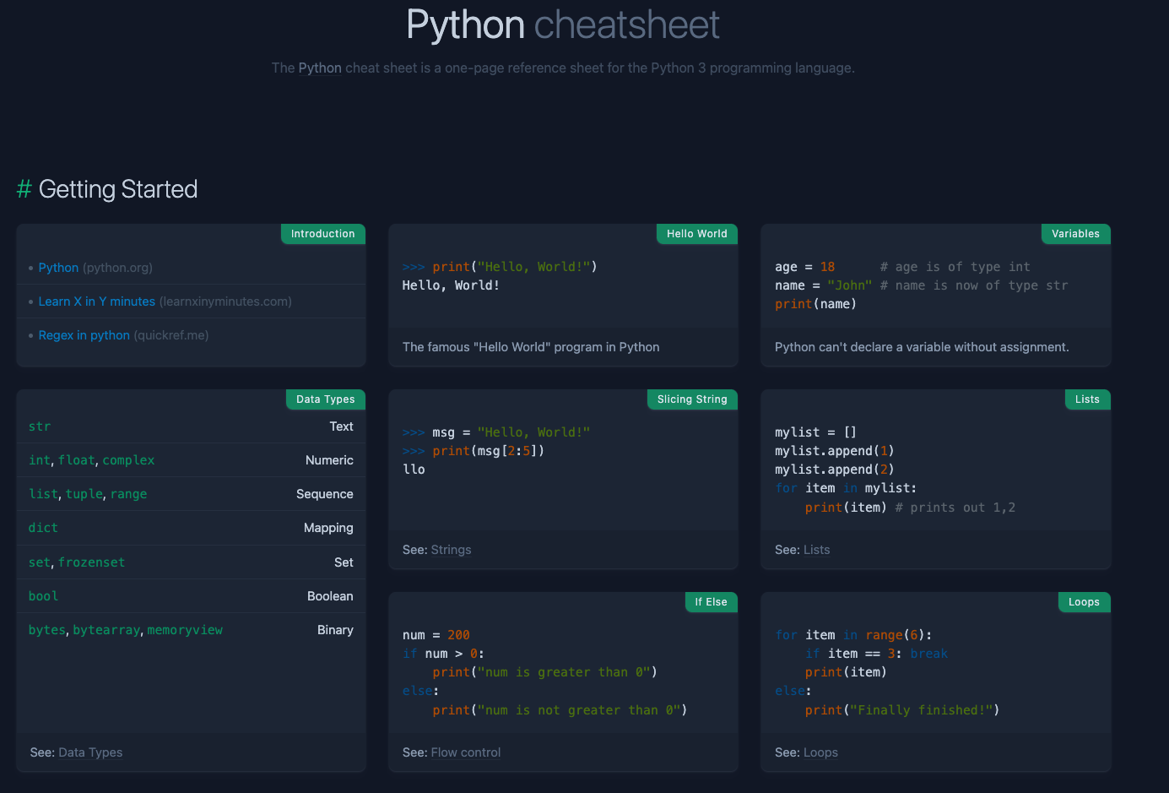1169x793 pixels.
Task: Click the Python cheatsheet page title
Action: (563, 24)
